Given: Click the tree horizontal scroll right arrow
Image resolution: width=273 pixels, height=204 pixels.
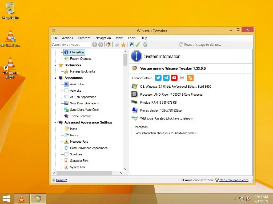Looking at the screenshot, I should pos(121,173).
